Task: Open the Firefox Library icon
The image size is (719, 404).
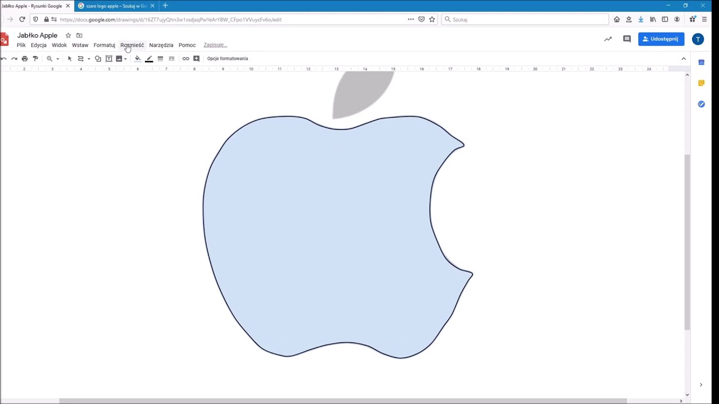Action: [x=653, y=19]
